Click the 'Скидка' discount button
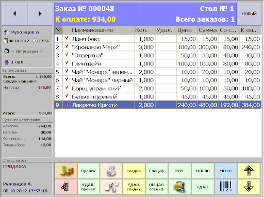The width and height of the screenshot is (264, 198). tap(134, 171)
